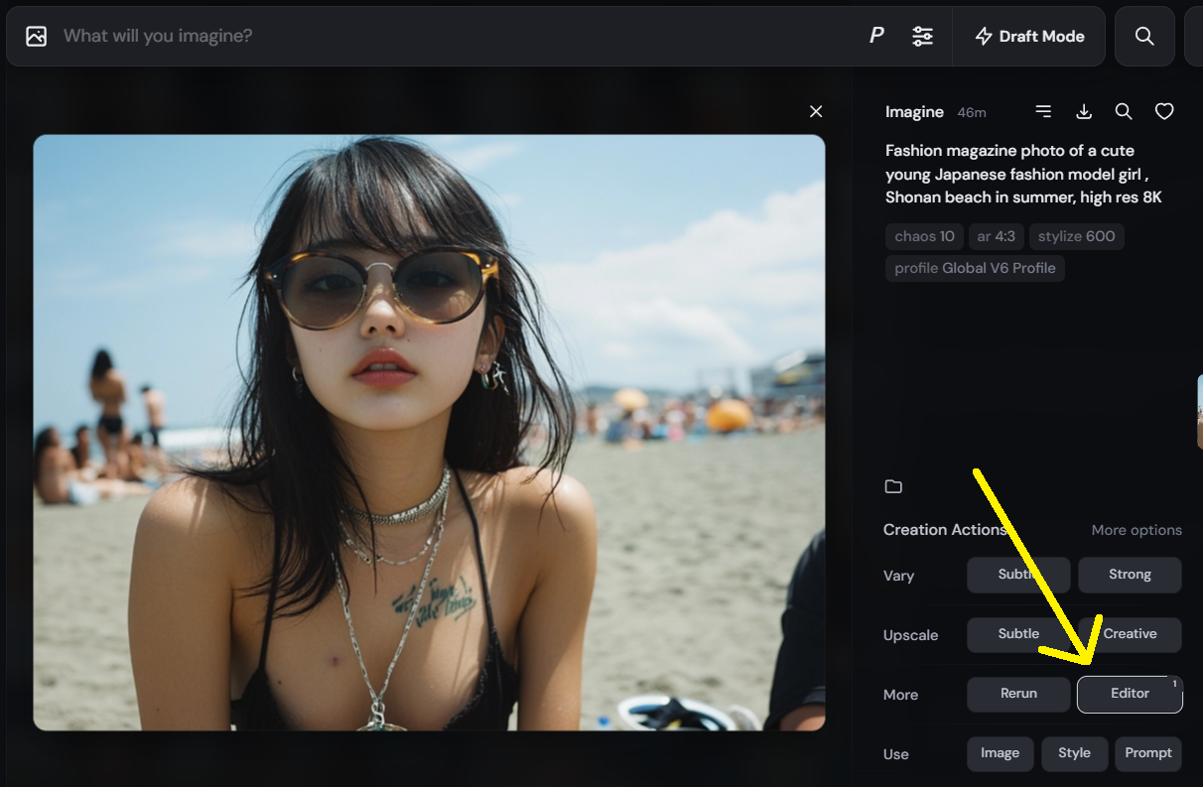Click the 'Imagine' job title text

tap(914, 112)
